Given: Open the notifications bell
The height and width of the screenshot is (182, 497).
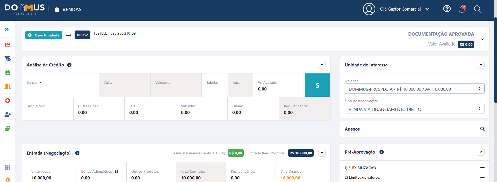Looking at the screenshot, I should coord(462,9).
